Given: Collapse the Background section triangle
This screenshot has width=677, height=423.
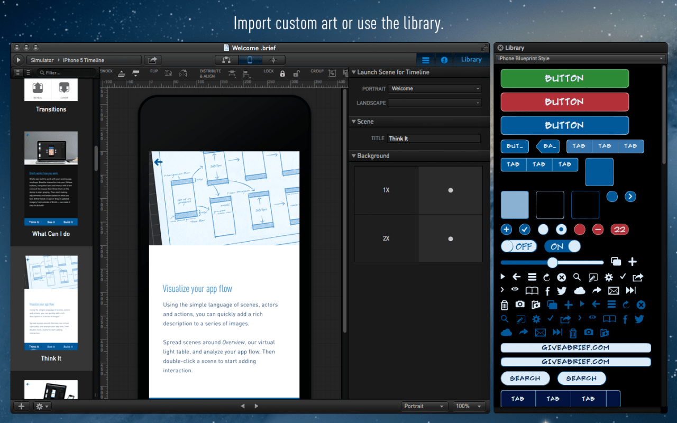Looking at the screenshot, I should (353, 156).
